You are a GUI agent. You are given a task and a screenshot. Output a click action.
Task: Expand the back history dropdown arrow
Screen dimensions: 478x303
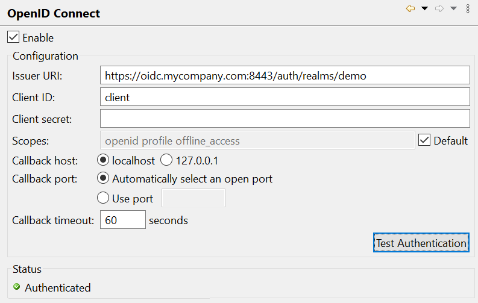click(x=424, y=8)
